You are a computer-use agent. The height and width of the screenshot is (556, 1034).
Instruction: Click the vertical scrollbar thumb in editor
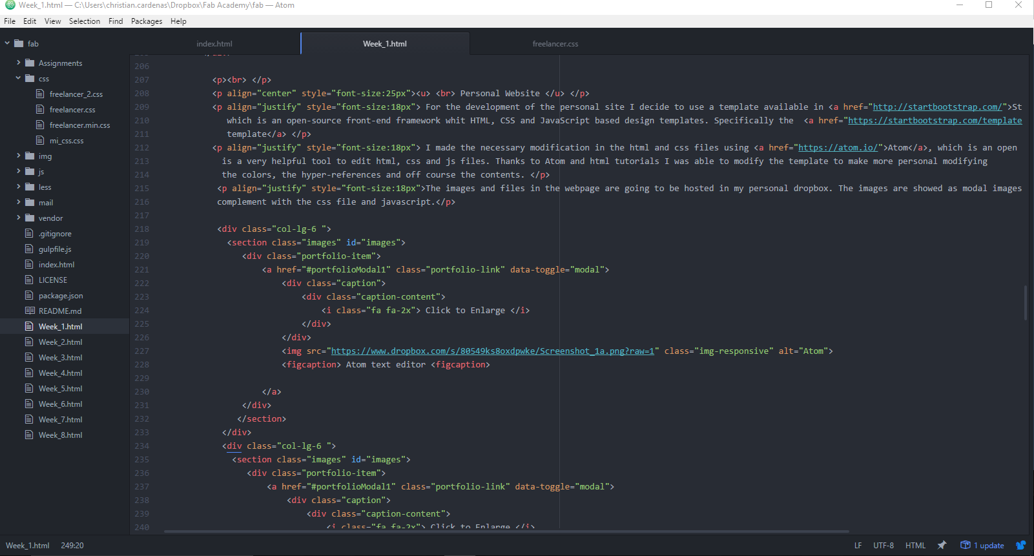(1025, 303)
